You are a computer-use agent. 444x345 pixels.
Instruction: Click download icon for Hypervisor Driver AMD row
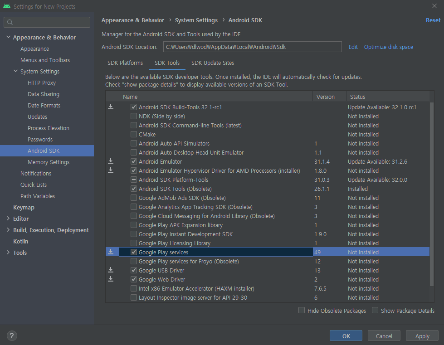click(111, 170)
